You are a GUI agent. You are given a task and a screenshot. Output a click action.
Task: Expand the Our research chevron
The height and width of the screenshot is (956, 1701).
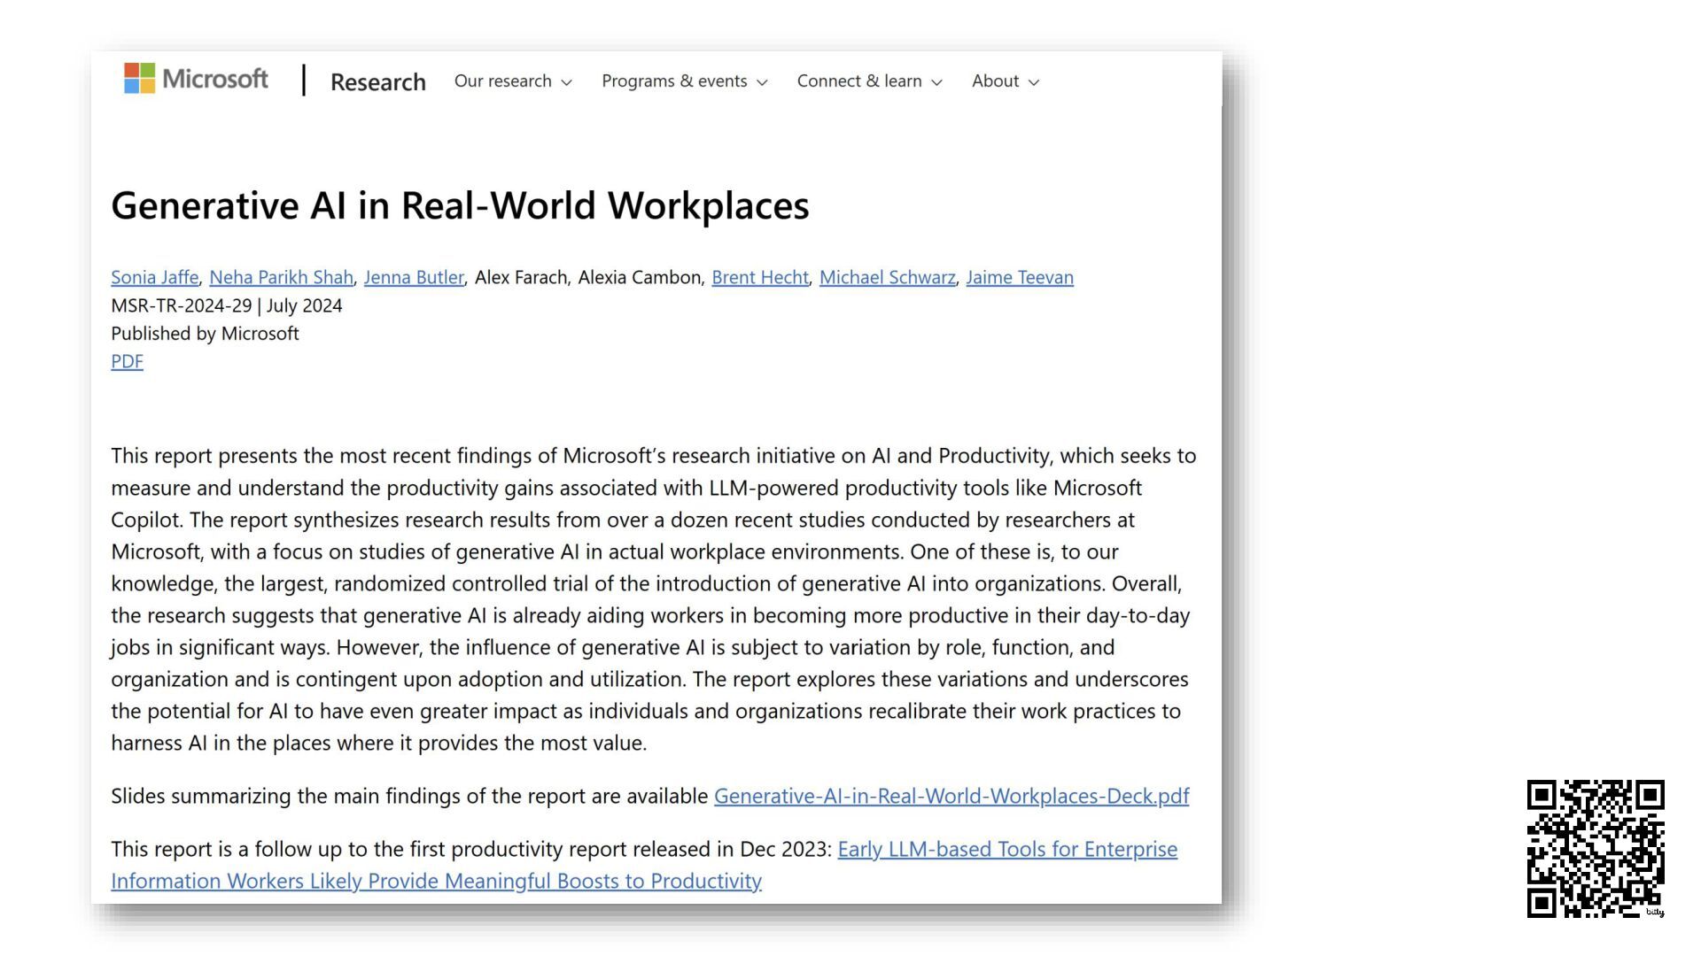click(x=567, y=82)
